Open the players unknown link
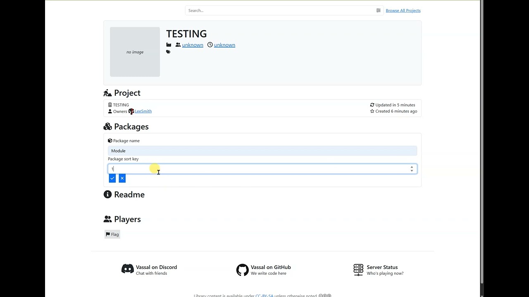529x297 pixels. pyautogui.click(x=193, y=45)
